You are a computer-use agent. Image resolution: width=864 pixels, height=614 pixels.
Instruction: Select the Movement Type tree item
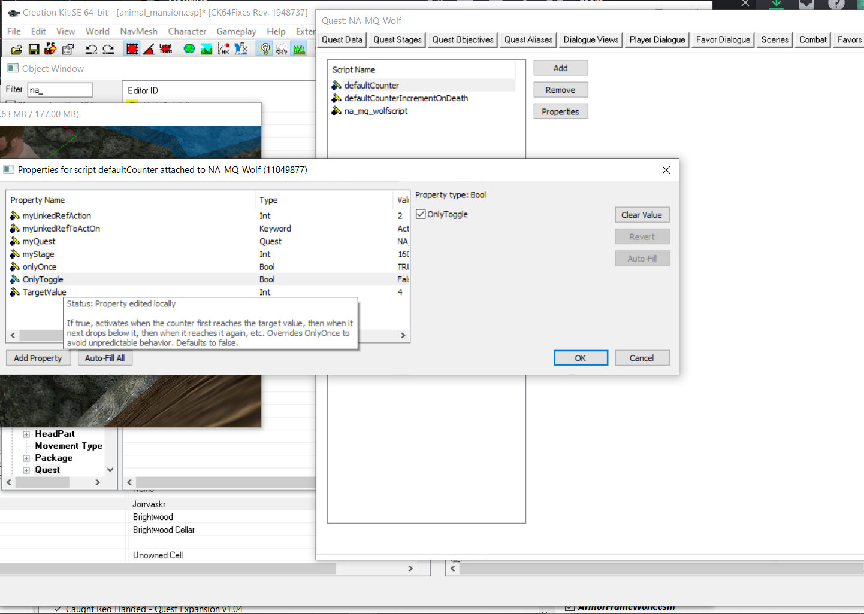(x=68, y=446)
